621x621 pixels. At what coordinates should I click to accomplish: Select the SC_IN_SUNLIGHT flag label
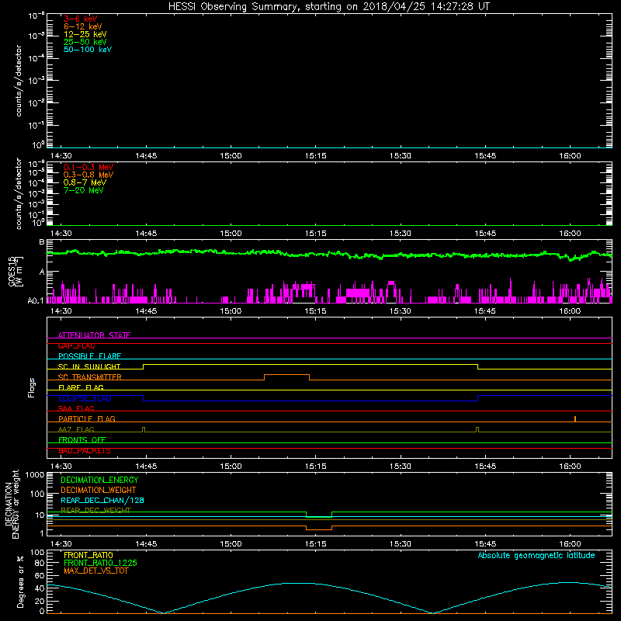89,366
